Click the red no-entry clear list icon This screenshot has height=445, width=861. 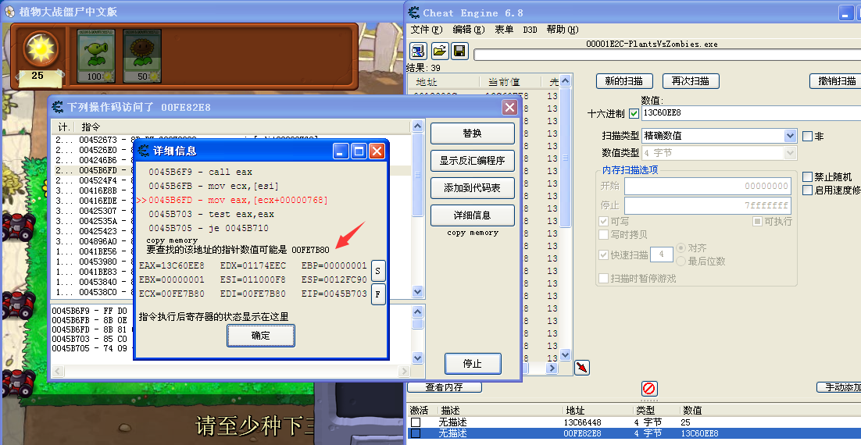point(649,389)
